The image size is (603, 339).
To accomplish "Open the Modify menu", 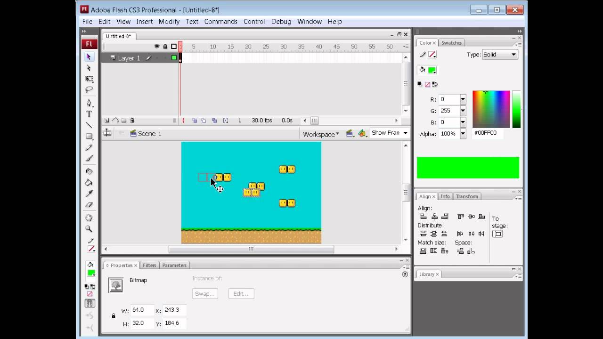I will [169, 22].
